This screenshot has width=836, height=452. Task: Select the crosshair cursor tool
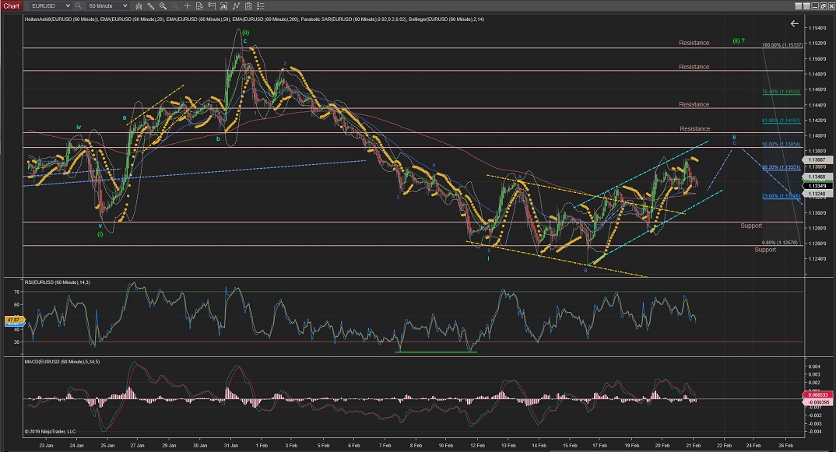187,5
